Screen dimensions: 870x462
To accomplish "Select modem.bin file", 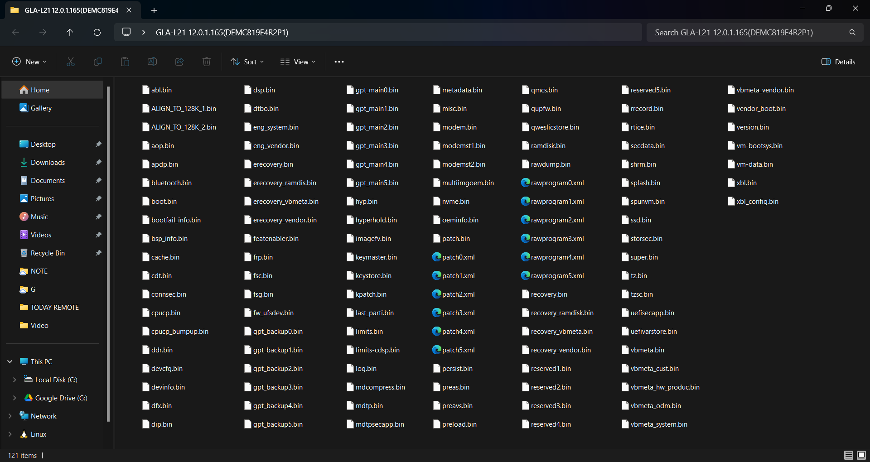I will coord(455,127).
